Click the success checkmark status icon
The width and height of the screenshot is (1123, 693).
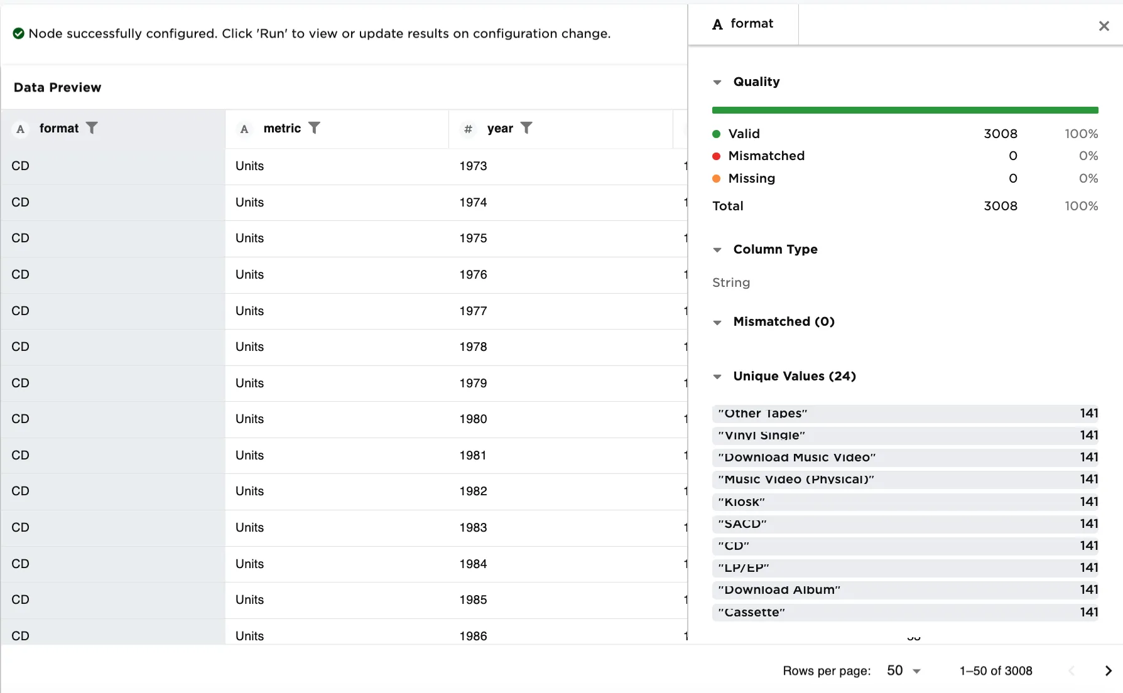19,33
